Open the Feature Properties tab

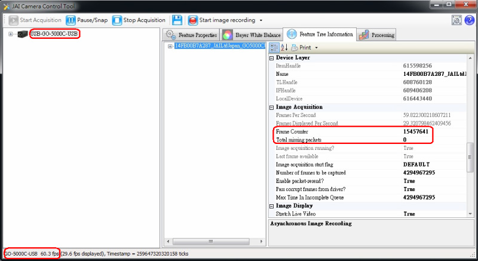[x=191, y=35]
